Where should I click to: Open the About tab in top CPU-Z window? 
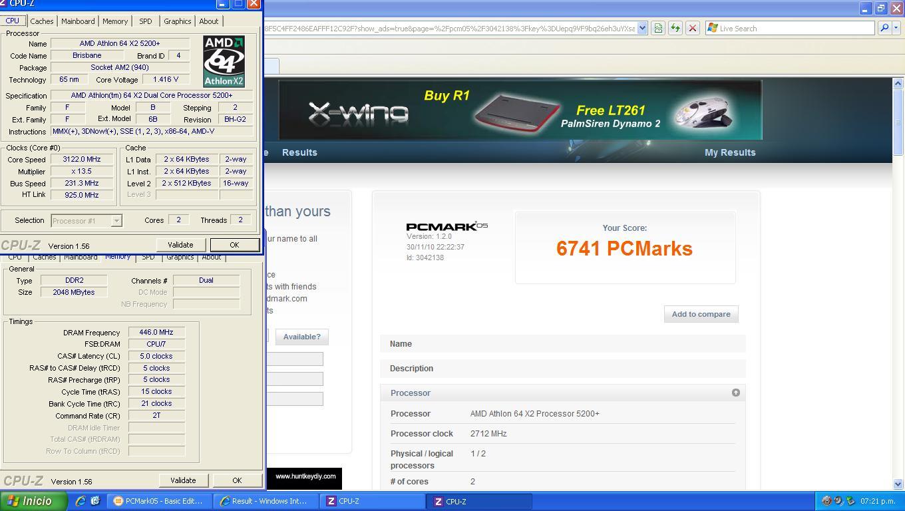click(209, 21)
